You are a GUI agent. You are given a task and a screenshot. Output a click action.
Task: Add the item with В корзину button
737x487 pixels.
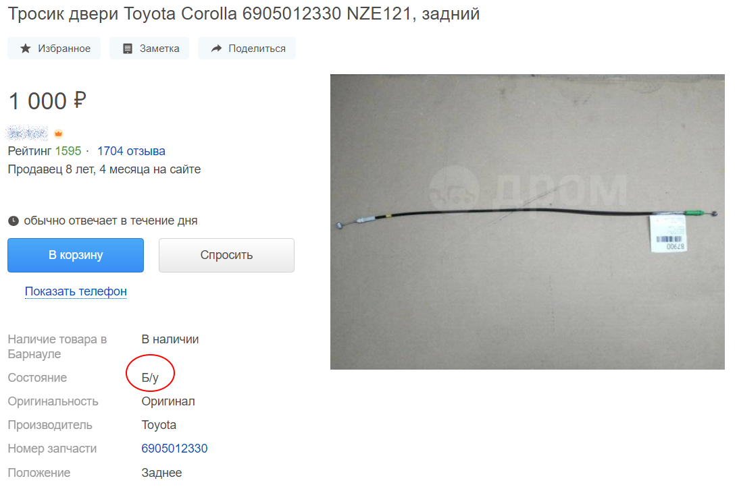click(x=76, y=255)
